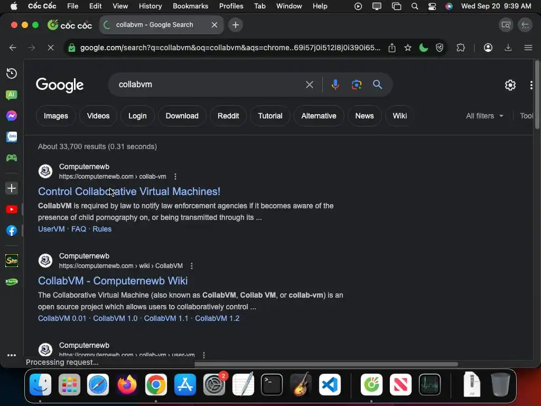Open Google quick settings gear
Image resolution: width=541 pixels, height=406 pixels.
pyautogui.click(x=510, y=85)
